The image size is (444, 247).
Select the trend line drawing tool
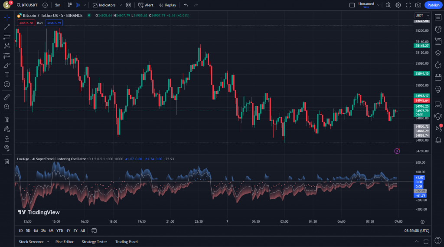pos(7,27)
